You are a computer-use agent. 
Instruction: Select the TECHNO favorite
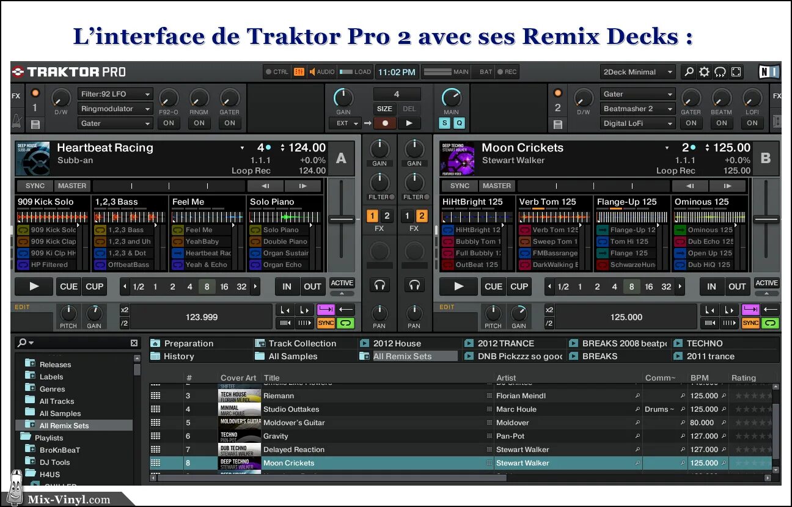[x=704, y=343]
